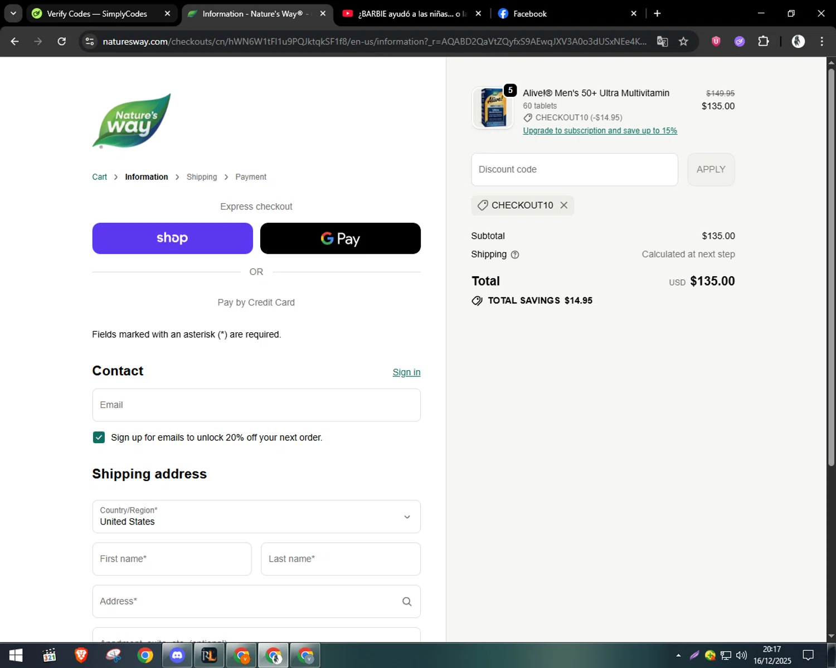Viewport: 836px width, 668px height.
Task: Open the Windows Start menu
Action: (16, 655)
